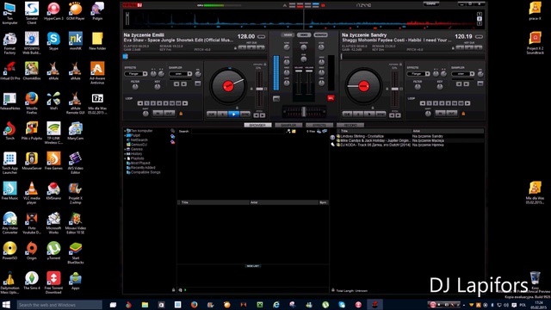551x310 pixels.
Task: Sync the right deck tempo
Action: pyautogui.click(x=381, y=114)
